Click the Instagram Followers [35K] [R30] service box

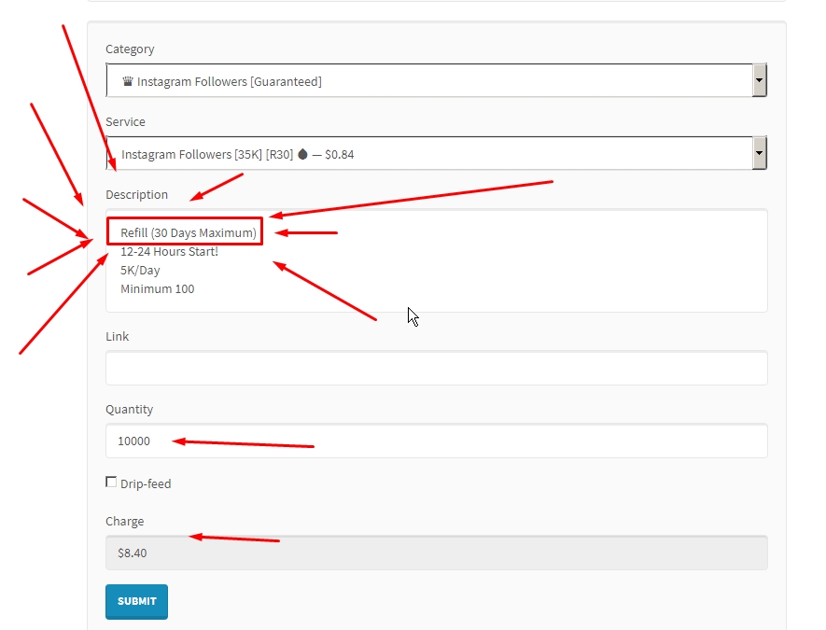[436, 153]
